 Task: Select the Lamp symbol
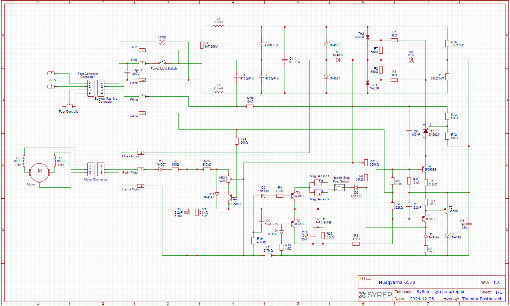[x=162, y=42]
